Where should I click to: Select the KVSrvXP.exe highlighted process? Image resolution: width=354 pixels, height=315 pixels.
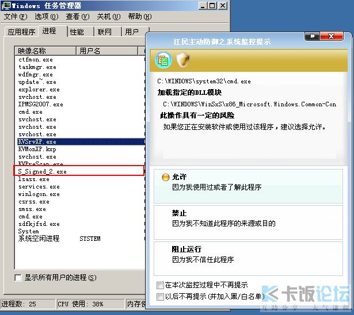pyautogui.click(x=81, y=141)
